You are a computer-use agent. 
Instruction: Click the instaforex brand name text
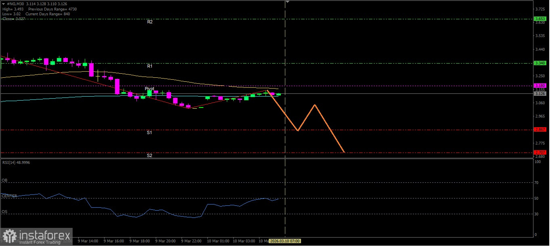(x=44, y=235)
